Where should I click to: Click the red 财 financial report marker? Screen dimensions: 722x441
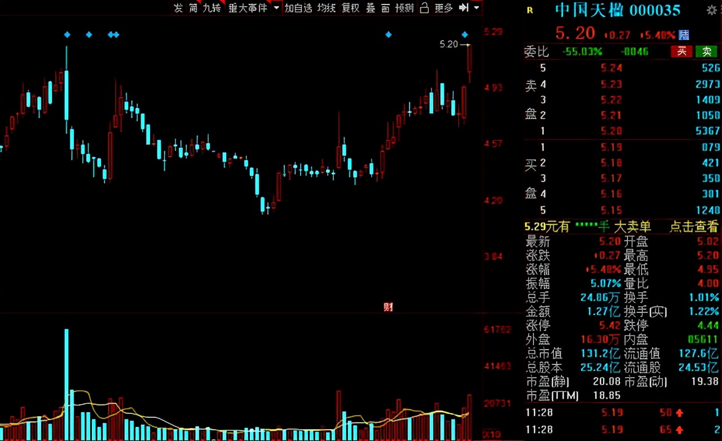point(388,307)
